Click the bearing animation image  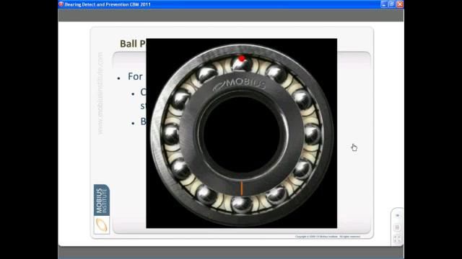point(242,133)
